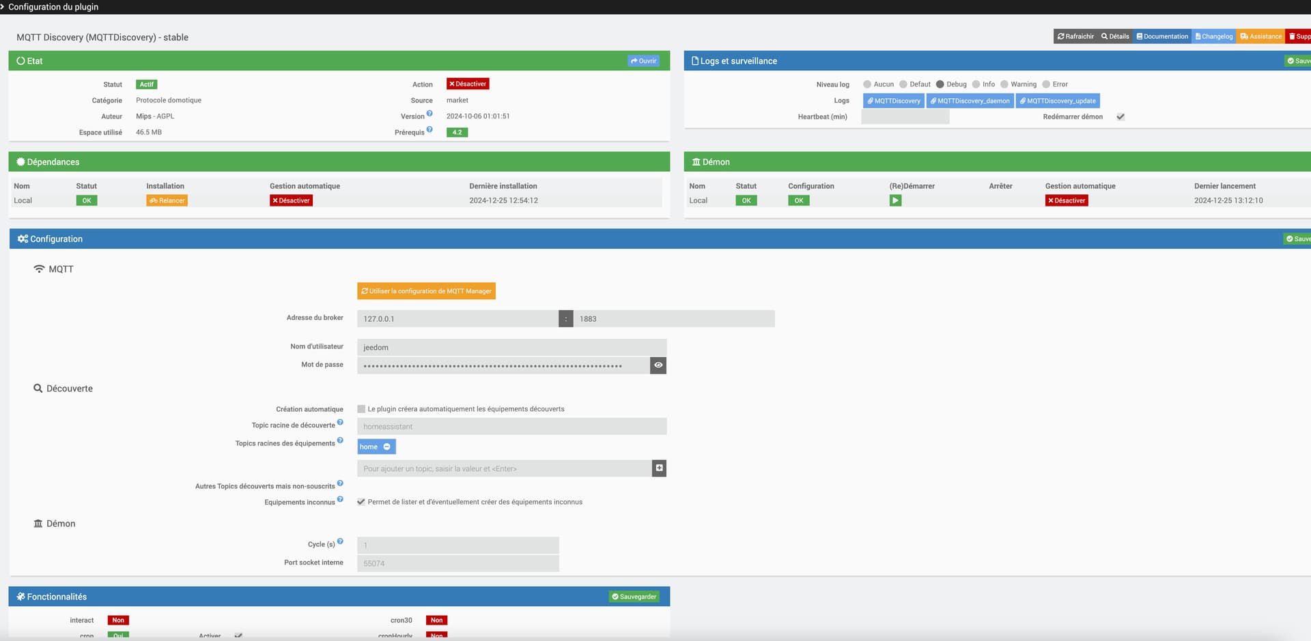1311x641 pixels.
Task: Click the add topic input field
Action: click(504, 468)
